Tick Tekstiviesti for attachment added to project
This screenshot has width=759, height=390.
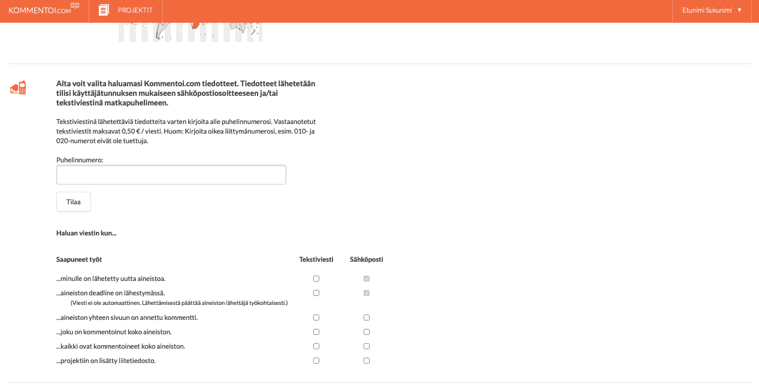click(x=316, y=361)
